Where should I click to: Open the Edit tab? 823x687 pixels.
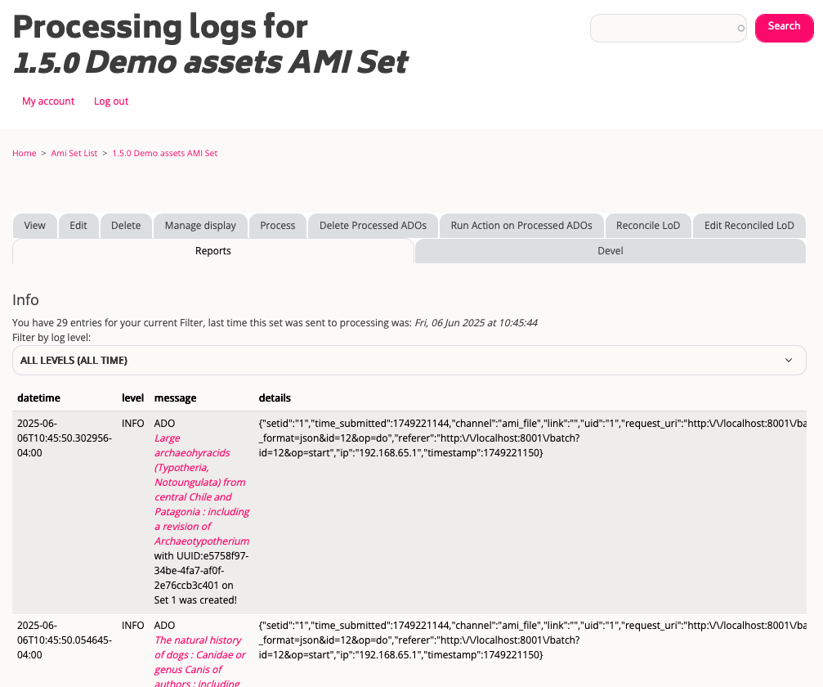coord(78,226)
